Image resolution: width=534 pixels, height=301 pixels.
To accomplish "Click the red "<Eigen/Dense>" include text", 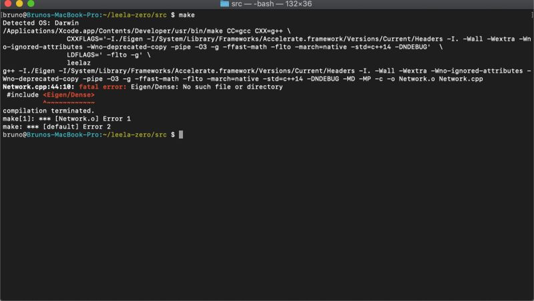I will (x=69, y=95).
